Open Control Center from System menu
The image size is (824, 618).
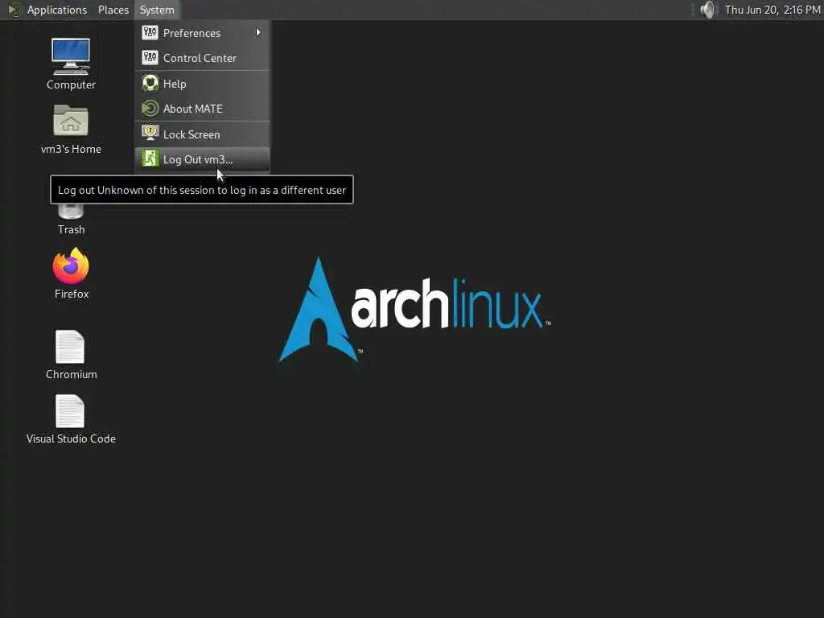pos(202,58)
